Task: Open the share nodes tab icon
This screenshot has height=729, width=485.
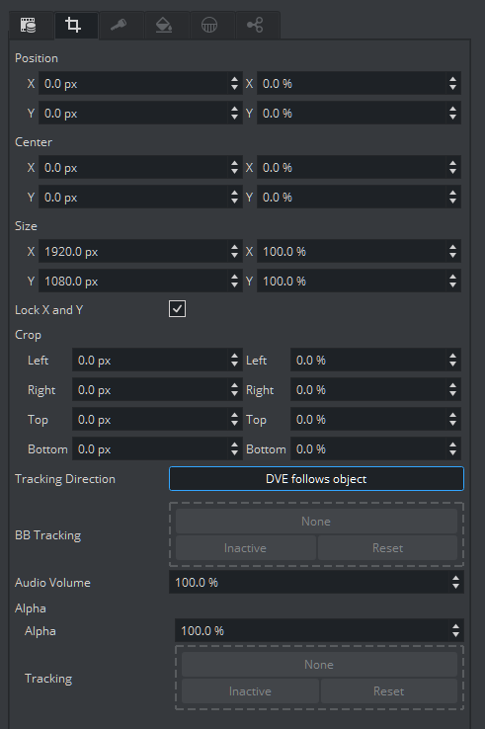Action: tap(255, 25)
